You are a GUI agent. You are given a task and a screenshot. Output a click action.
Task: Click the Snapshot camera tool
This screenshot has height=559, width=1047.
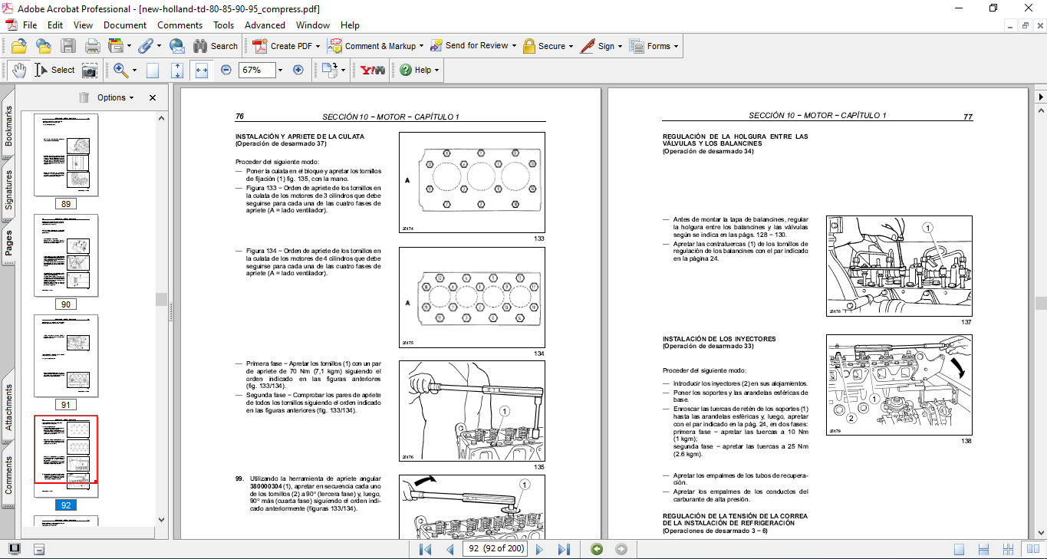pos(90,70)
